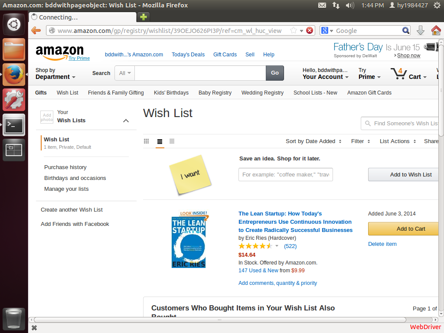Click Add comments, quantity & priority
This screenshot has width=444, height=333.
point(277,283)
